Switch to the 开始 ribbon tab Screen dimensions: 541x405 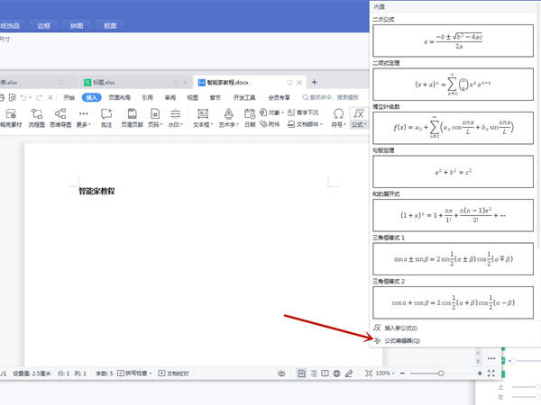point(69,97)
